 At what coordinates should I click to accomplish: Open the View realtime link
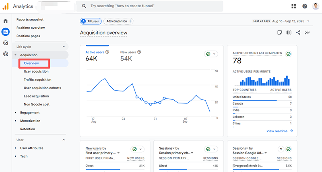[x=279, y=131]
